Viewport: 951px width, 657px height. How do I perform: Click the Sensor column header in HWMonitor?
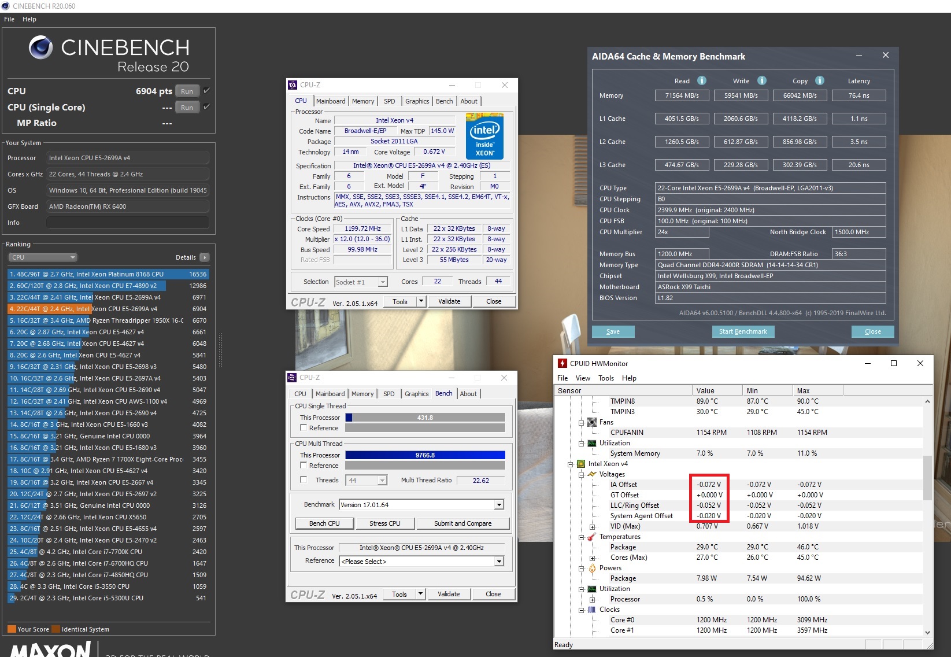(623, 390)
